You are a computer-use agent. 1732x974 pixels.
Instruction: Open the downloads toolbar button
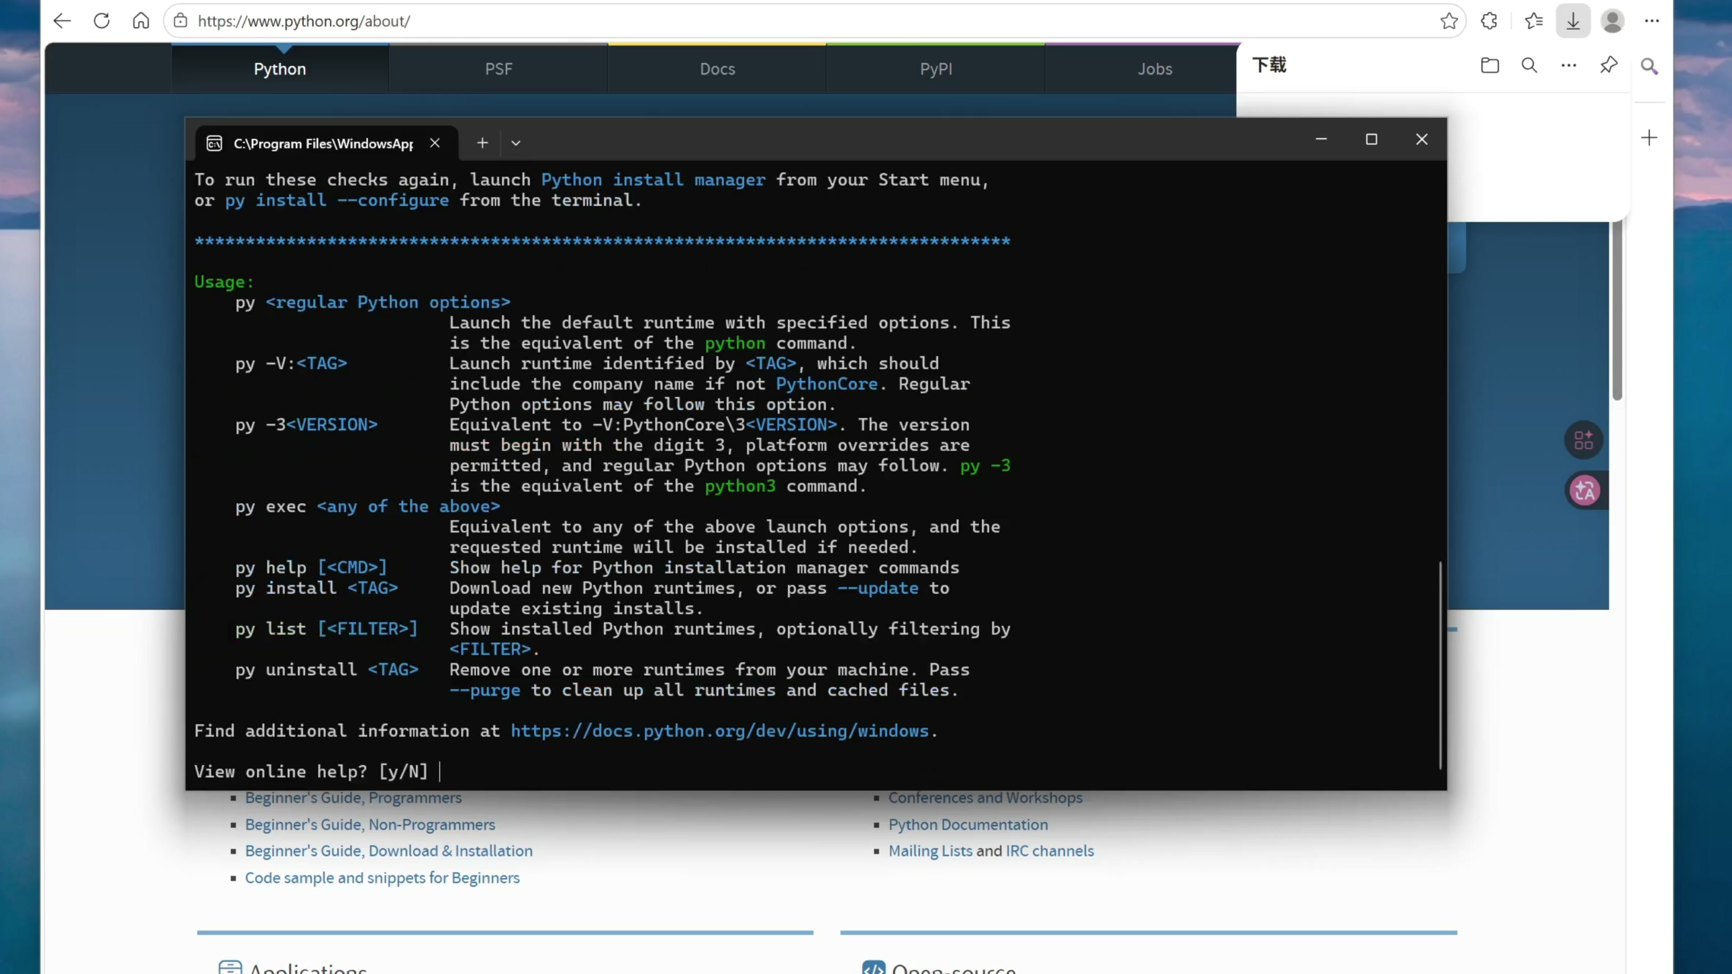pos(1573,21)
